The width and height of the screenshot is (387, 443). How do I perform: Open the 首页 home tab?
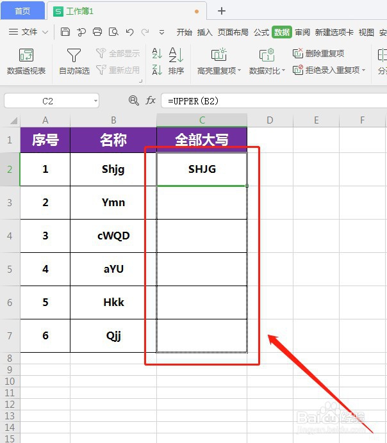(22, 11)
